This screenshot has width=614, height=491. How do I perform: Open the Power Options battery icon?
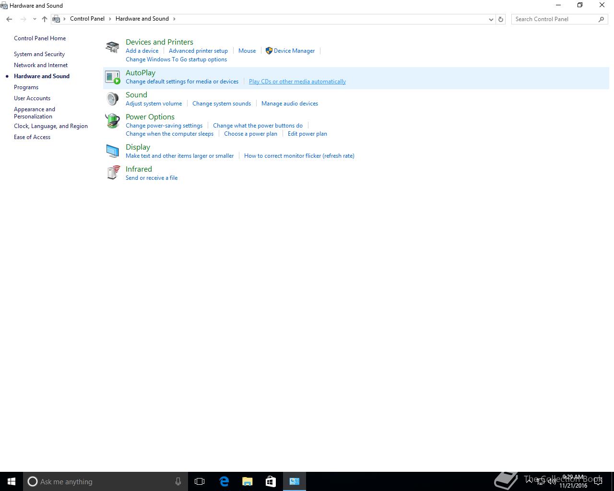coord(112,121)
